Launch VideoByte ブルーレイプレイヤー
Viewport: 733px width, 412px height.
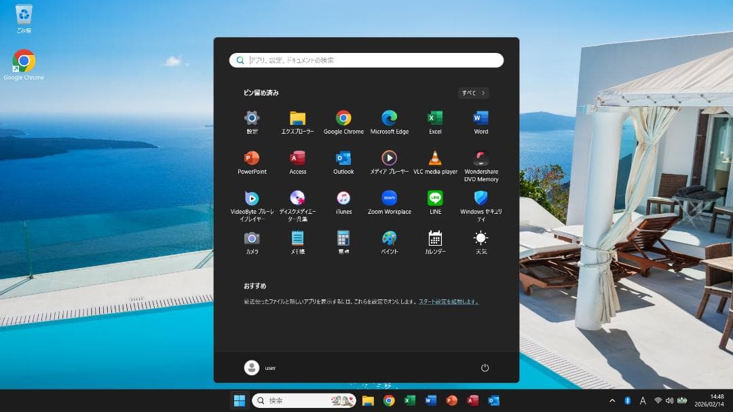tap(252, 201)
